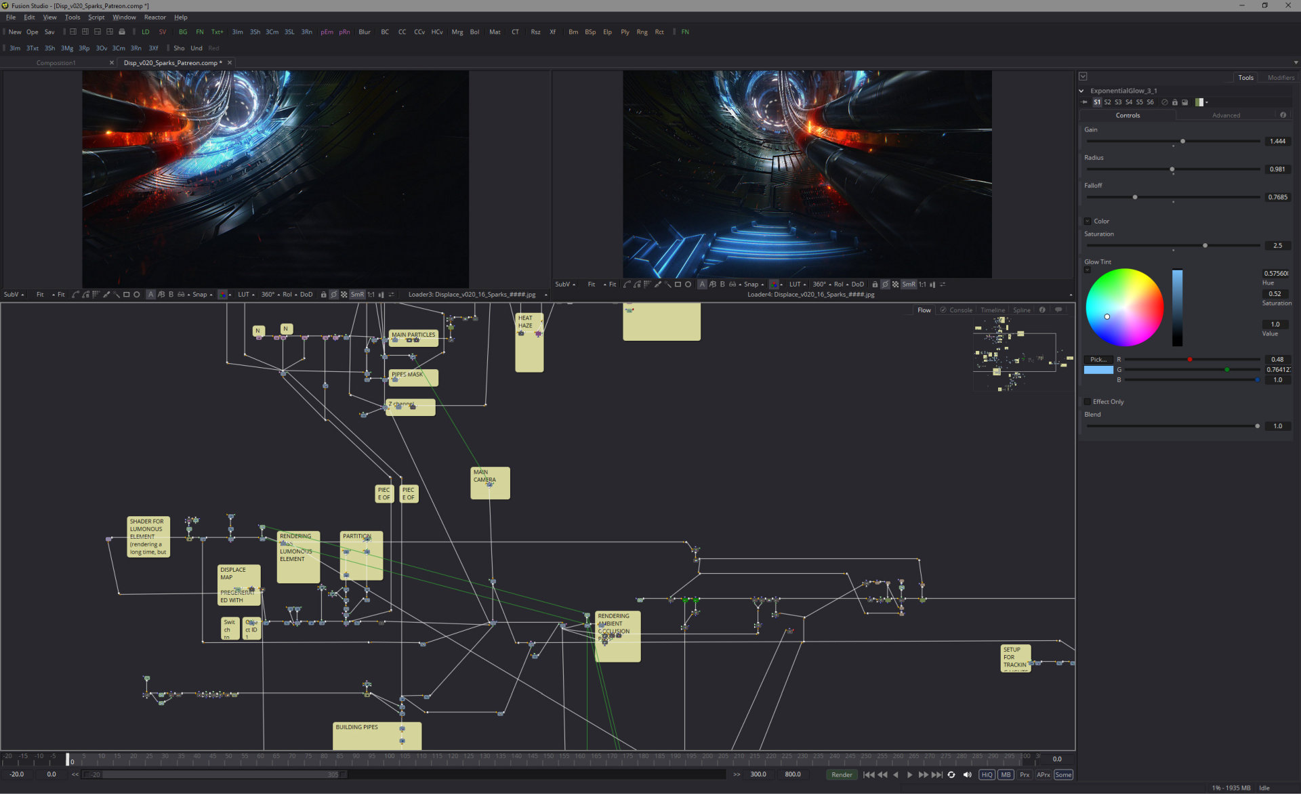Open 360° dropdown in right viewer

(x=822, y=285)
